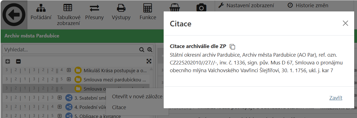The image size is (357, 118).
Task: Open extended search with zoom-plus icon
Action: [x=150, y=50]
